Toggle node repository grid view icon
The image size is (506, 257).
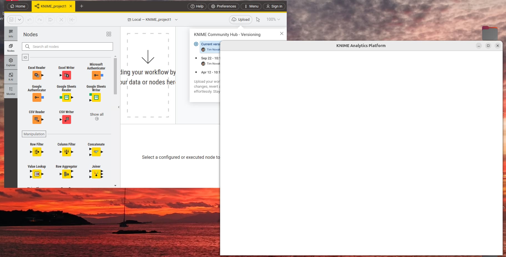pyautogui.click(x=109, y=34)
